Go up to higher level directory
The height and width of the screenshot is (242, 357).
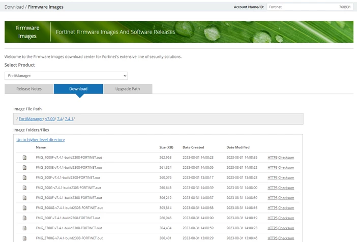pos(41,140)
